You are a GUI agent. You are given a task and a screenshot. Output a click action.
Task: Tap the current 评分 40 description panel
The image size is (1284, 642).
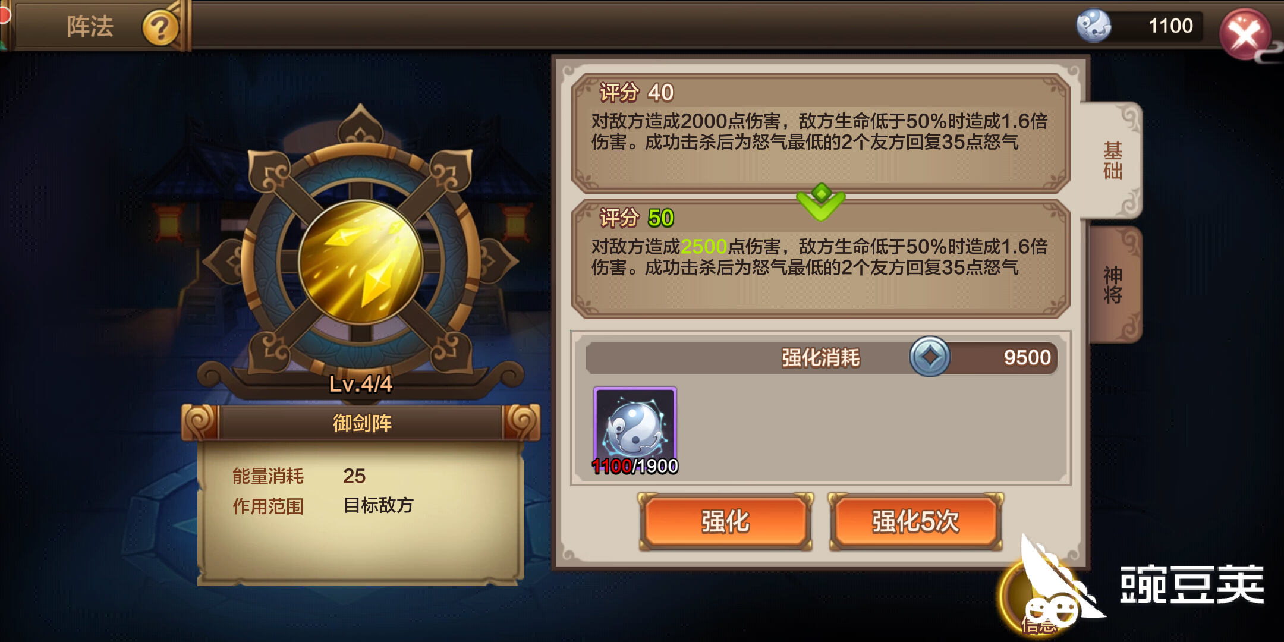pos(820,133)
